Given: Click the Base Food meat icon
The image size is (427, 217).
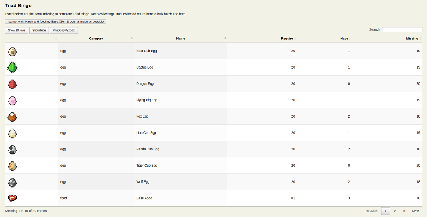Looking at the screenshot, I should (x=12, y=198).
